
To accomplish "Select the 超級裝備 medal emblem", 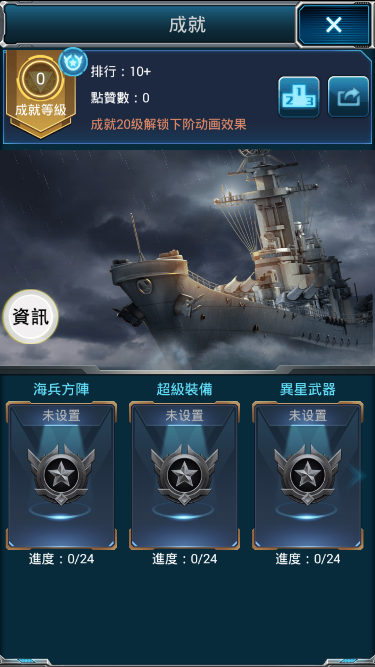I will (x=185, y=475).
